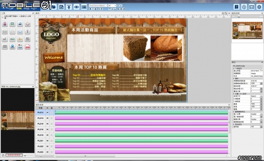Play the preview in the bottom-left panel
Viewport: 264px width, 161px height.
(3, 155)
